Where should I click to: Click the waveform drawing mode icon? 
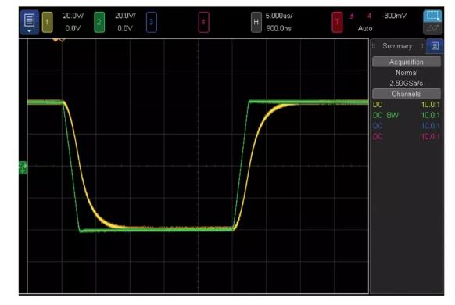432,28
